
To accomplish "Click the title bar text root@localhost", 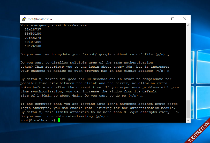I will [x=40, y=19].
